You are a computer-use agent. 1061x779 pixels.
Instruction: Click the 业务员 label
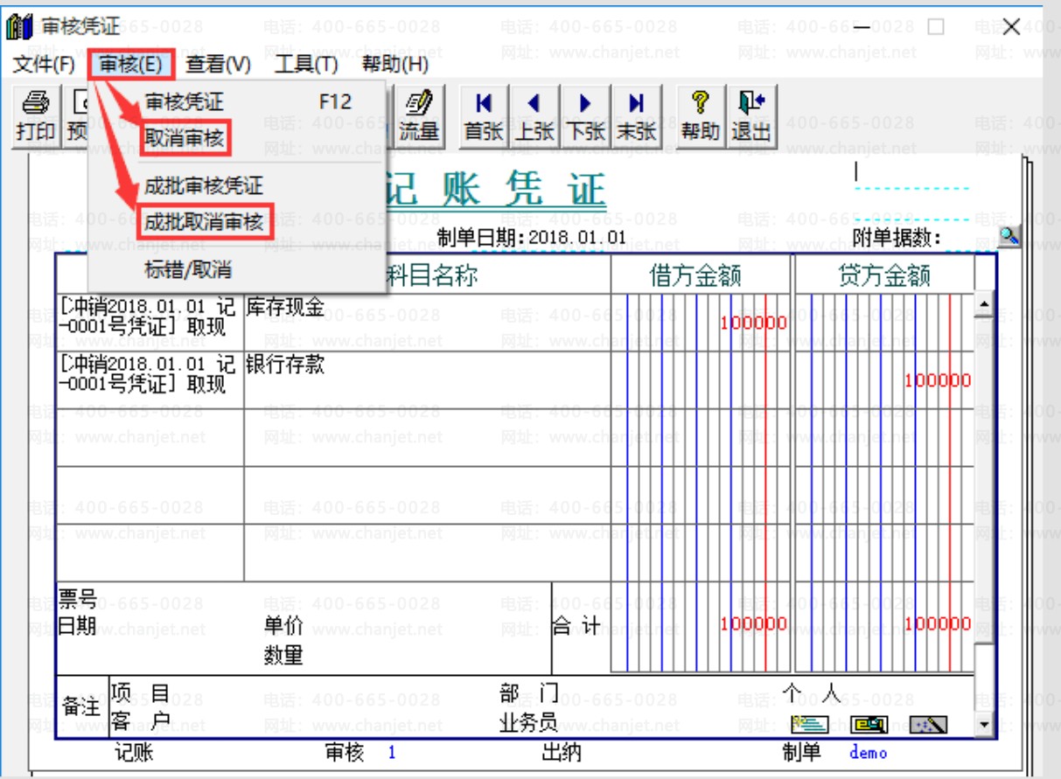pos(528,722)
